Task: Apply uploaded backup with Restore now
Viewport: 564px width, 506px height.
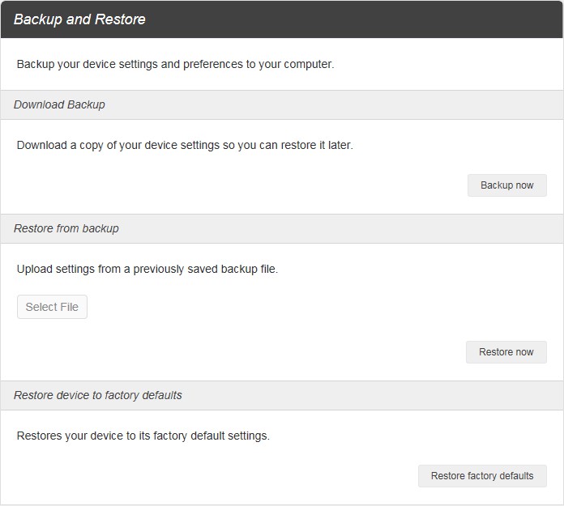Action: point(506,352)
